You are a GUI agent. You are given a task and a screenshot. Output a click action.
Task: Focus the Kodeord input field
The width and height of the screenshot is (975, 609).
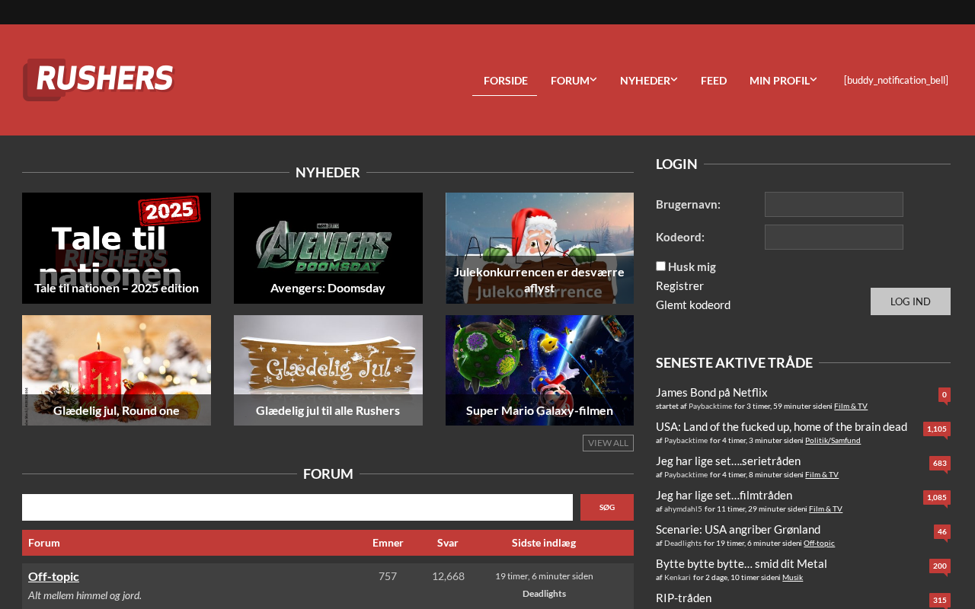(x=834, y=237)
